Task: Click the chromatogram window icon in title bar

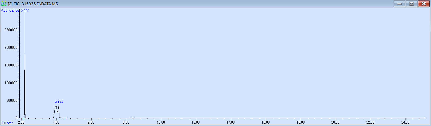Action: point(4,4)
